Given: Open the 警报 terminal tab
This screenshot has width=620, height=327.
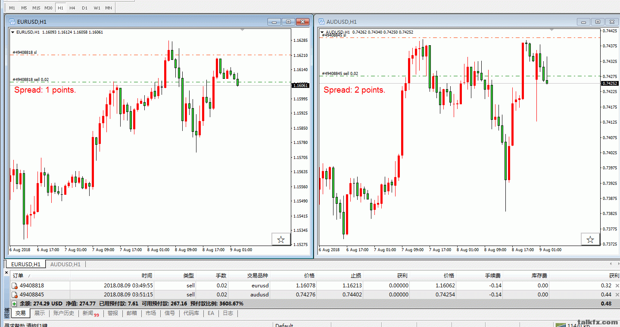Looking at the screenshot, I should pyautogui.click(x=113, y=313).
